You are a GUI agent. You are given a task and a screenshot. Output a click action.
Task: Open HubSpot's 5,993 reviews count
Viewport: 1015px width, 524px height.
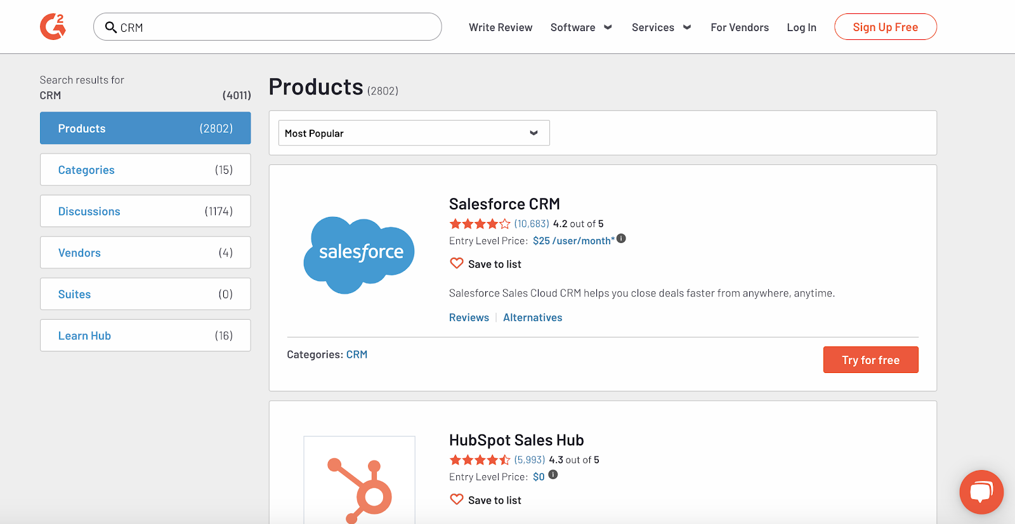point(530,460)
